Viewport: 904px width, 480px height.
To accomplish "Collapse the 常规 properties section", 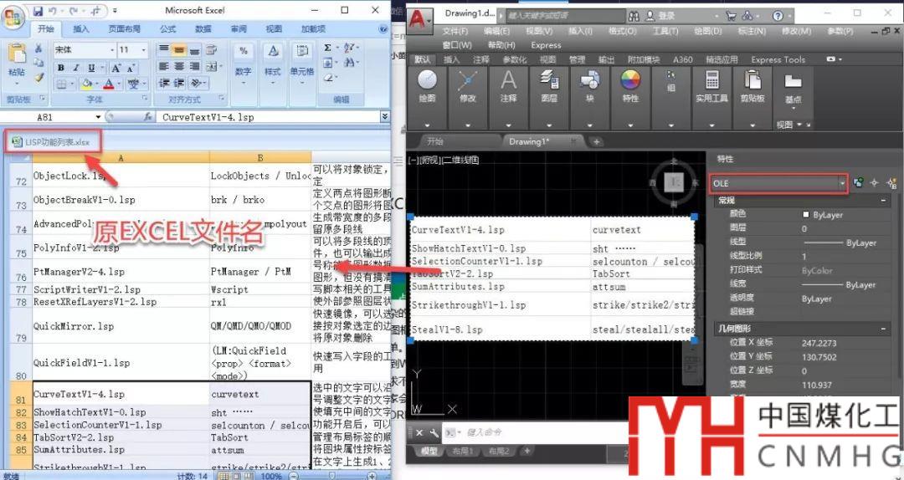I will [x=883, y=201].
